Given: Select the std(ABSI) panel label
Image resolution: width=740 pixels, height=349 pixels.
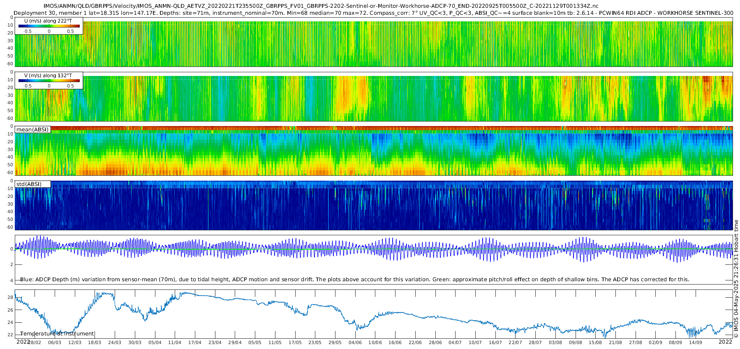Looking at the screenshot, I should [29, 184].
